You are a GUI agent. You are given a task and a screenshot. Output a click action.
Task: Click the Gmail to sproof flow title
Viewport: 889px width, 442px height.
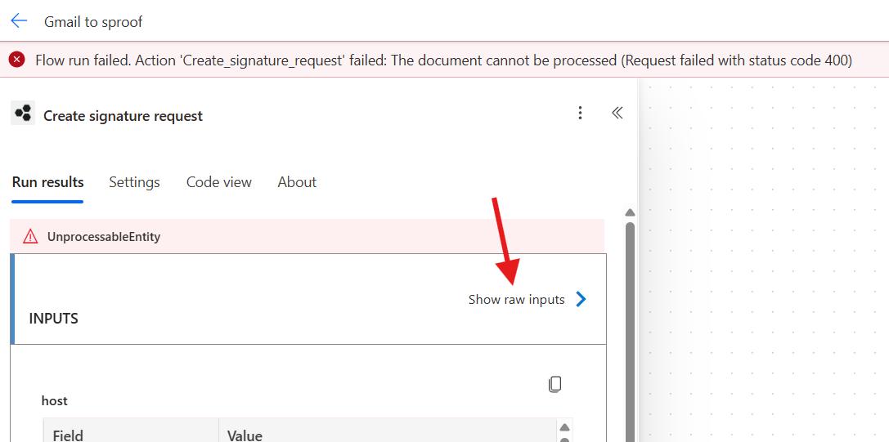[93, 22]
